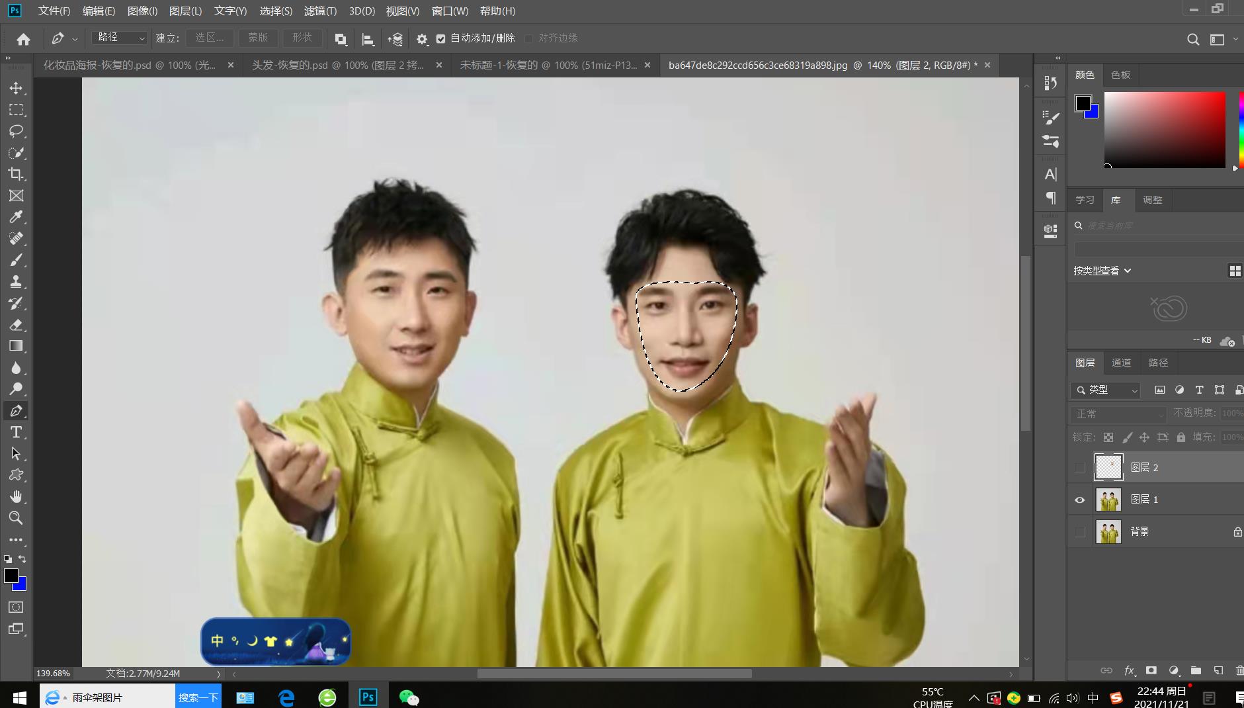
Task: Open the 类型 layer filter dropdown
Action: (x=1105, y=390)
